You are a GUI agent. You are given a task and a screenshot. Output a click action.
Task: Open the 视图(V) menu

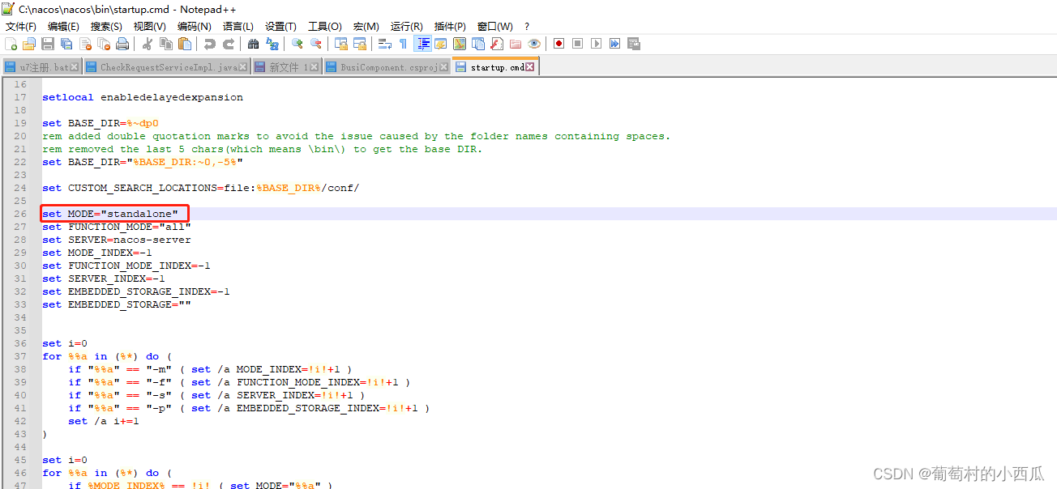(150, 27)
